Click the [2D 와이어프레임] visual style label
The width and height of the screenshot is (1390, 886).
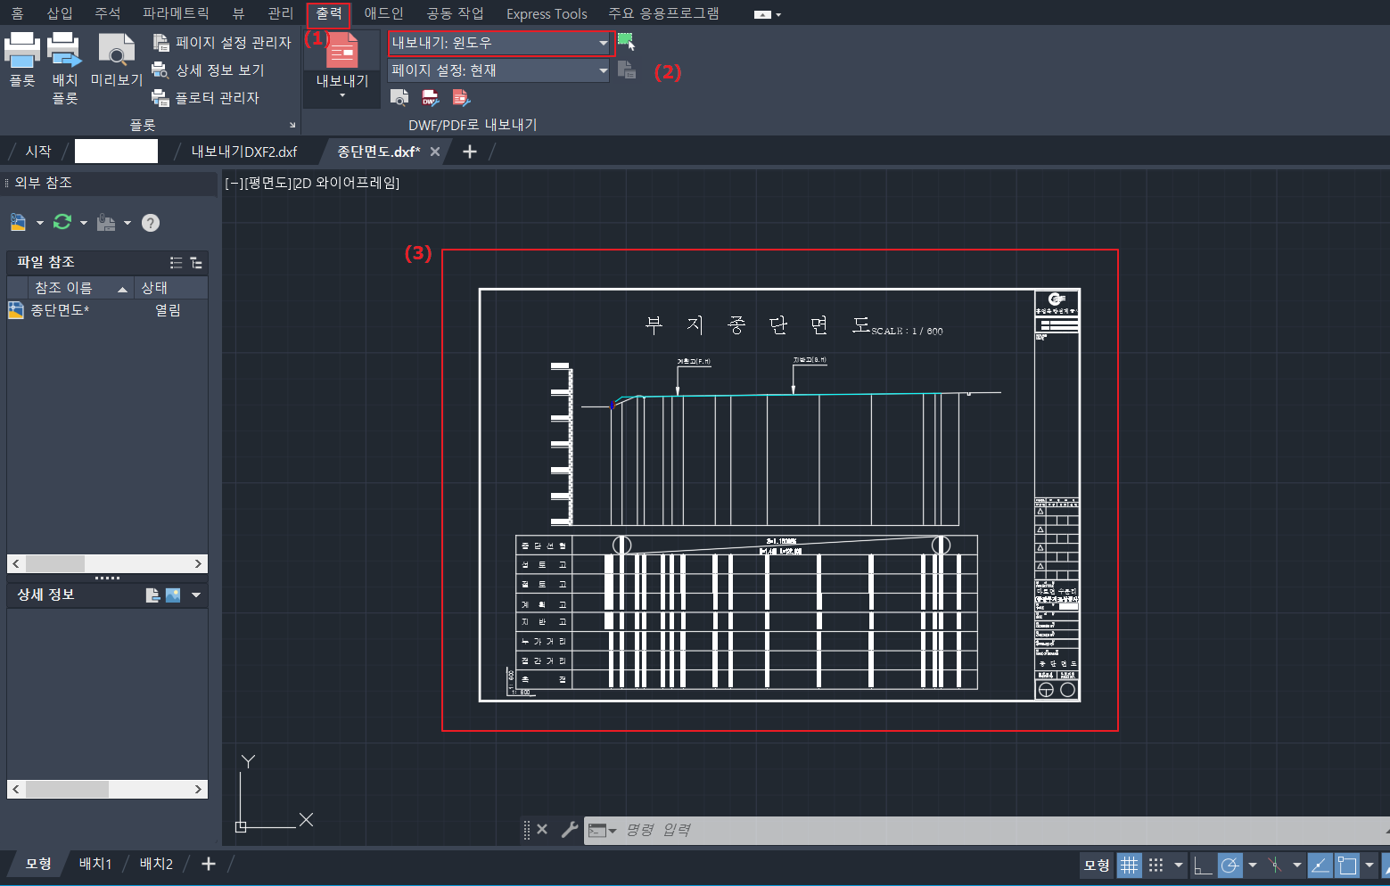pos(346,183)
